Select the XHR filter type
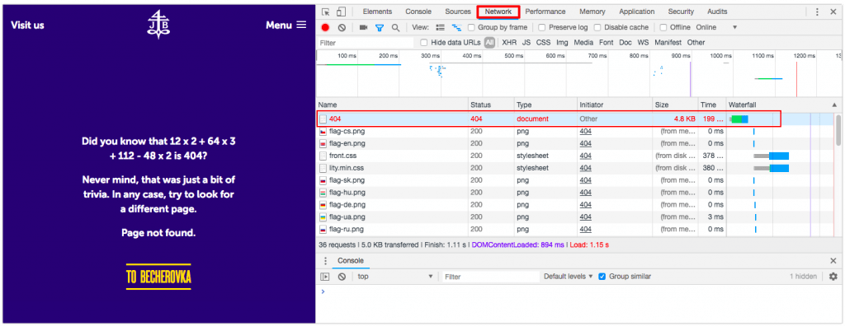The width and height of the screenshot is (845, 326). pos(508,43)
